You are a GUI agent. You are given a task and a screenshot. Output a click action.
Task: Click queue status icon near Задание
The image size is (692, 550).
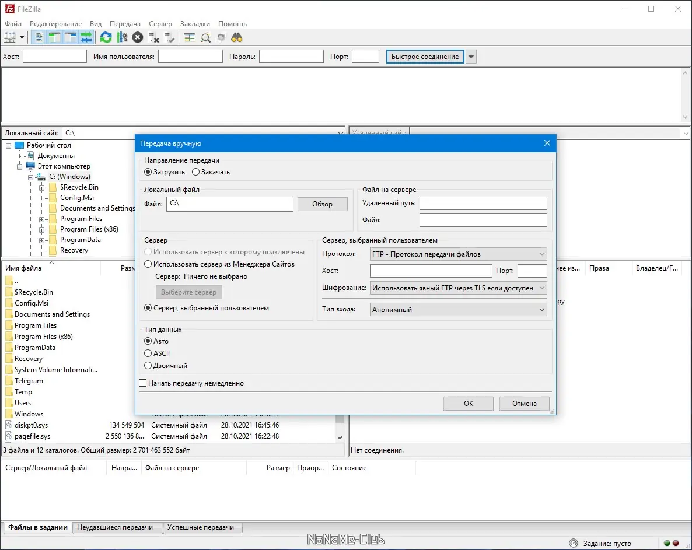[x=574, y=543]
